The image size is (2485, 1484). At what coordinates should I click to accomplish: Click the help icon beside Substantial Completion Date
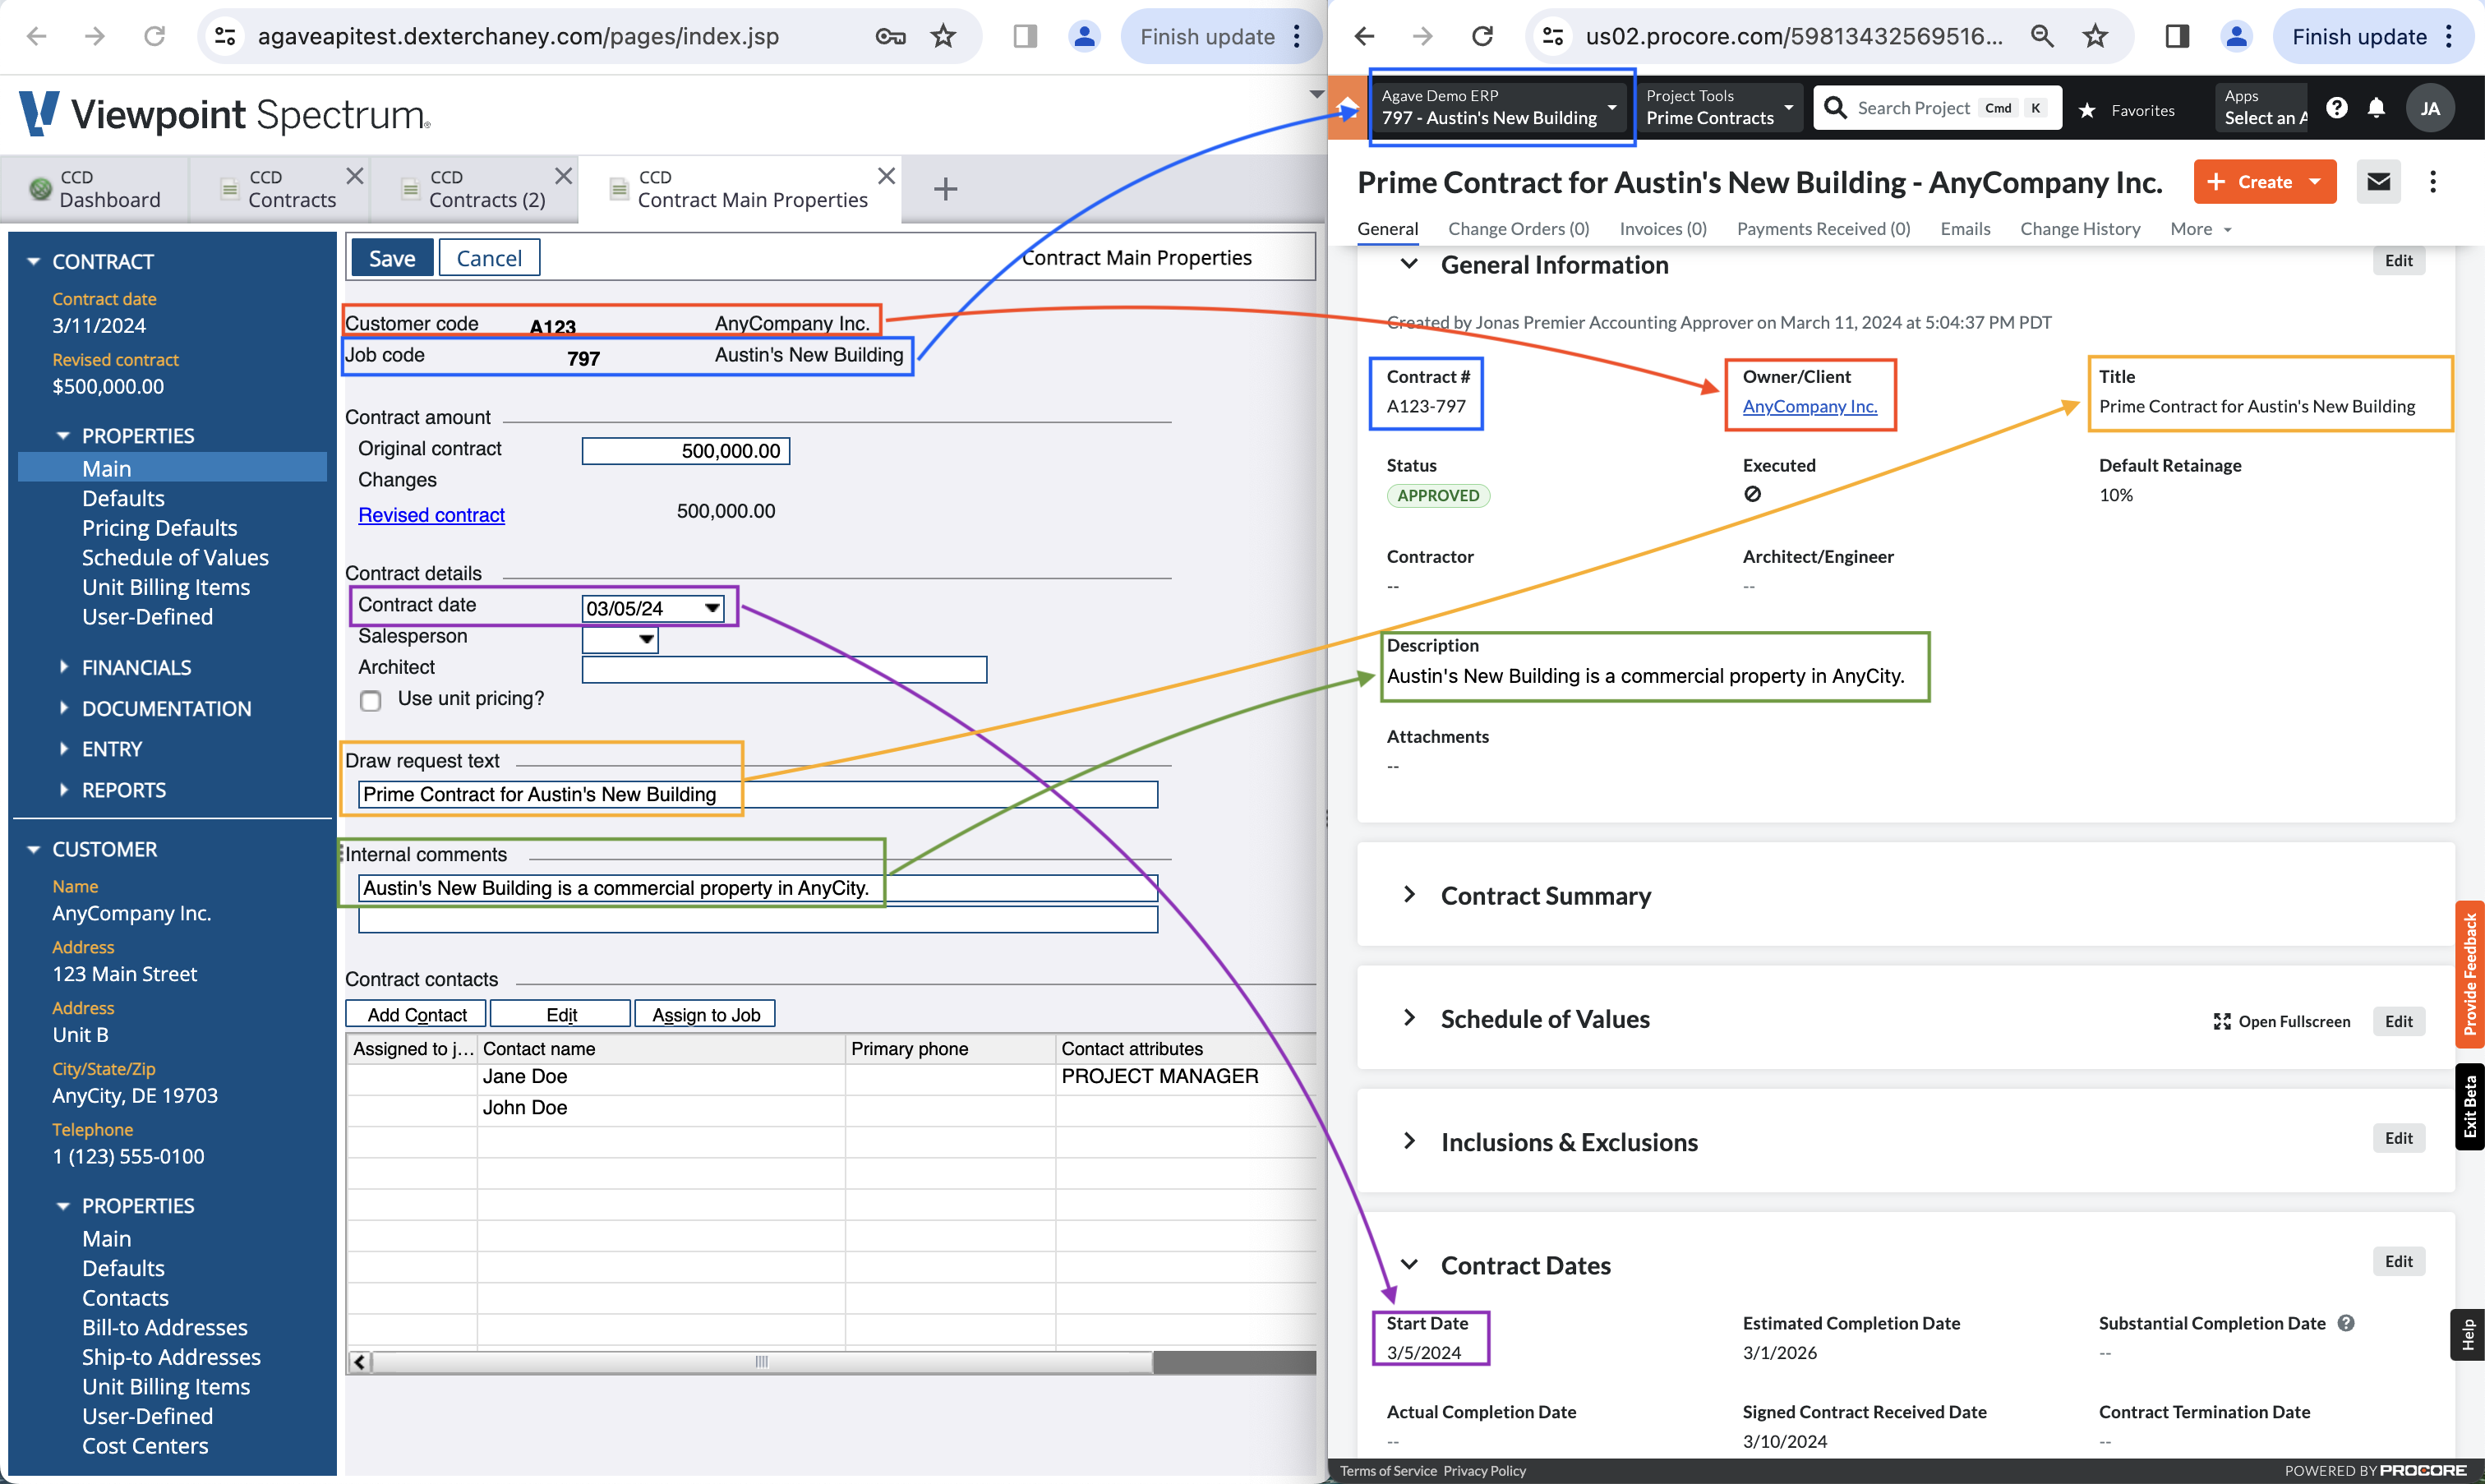[2346, 1323]
